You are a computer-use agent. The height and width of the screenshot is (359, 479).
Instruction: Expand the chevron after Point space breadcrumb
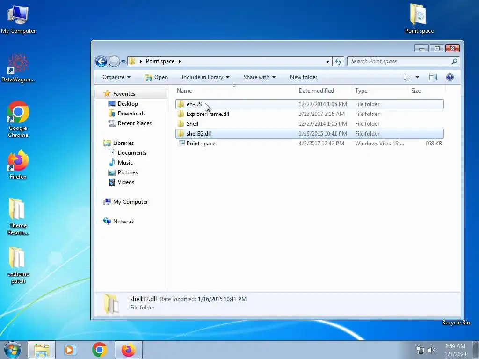point(180,61)
